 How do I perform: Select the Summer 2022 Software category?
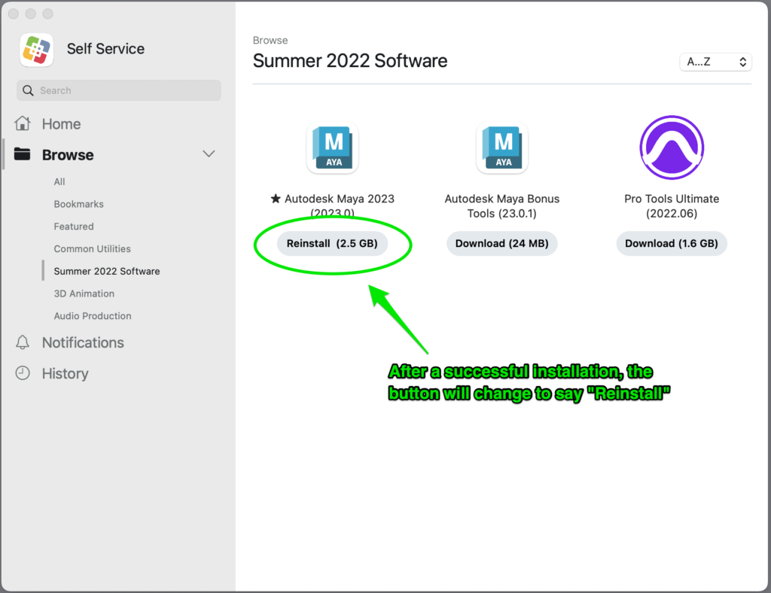107,271
